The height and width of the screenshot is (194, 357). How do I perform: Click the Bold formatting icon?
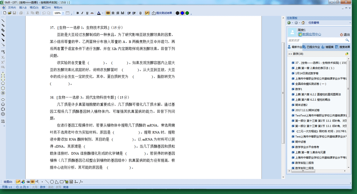click(x=77, y=13)
